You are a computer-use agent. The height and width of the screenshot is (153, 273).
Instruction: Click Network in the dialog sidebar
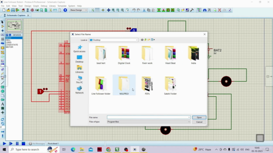tap(79, 90)
